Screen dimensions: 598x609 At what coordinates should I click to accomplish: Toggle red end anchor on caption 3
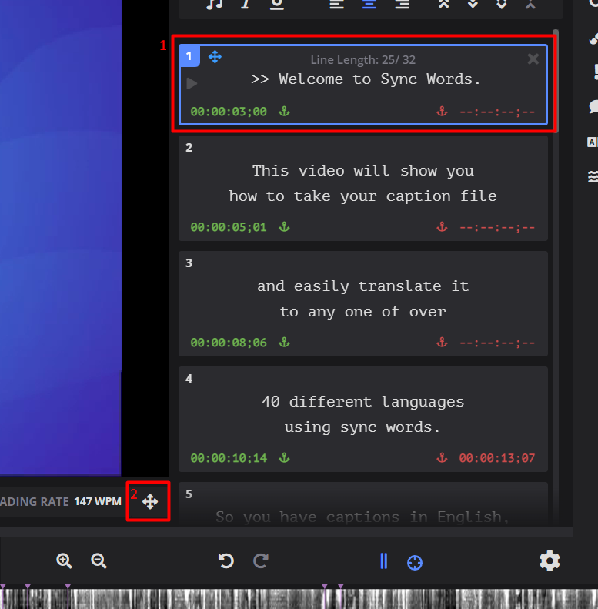tap(442, 342)
